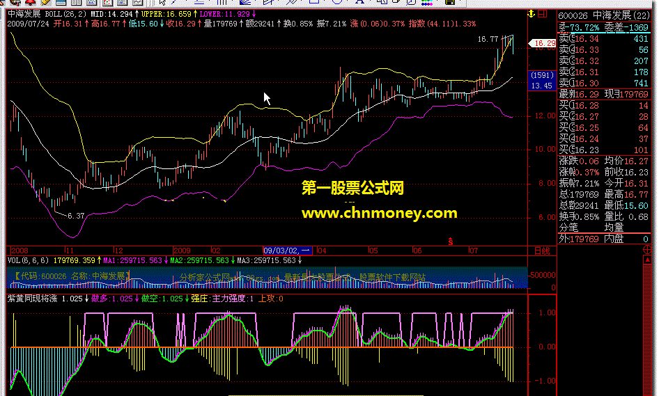
Task: Click the 16.77 high price annotation
Action: coord(488,39)
